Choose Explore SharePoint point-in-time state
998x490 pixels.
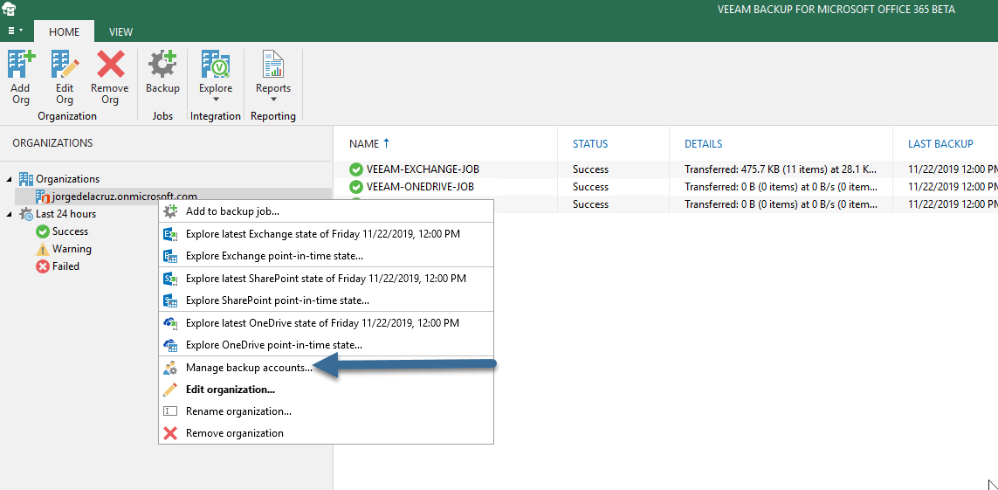coord(326,300)
